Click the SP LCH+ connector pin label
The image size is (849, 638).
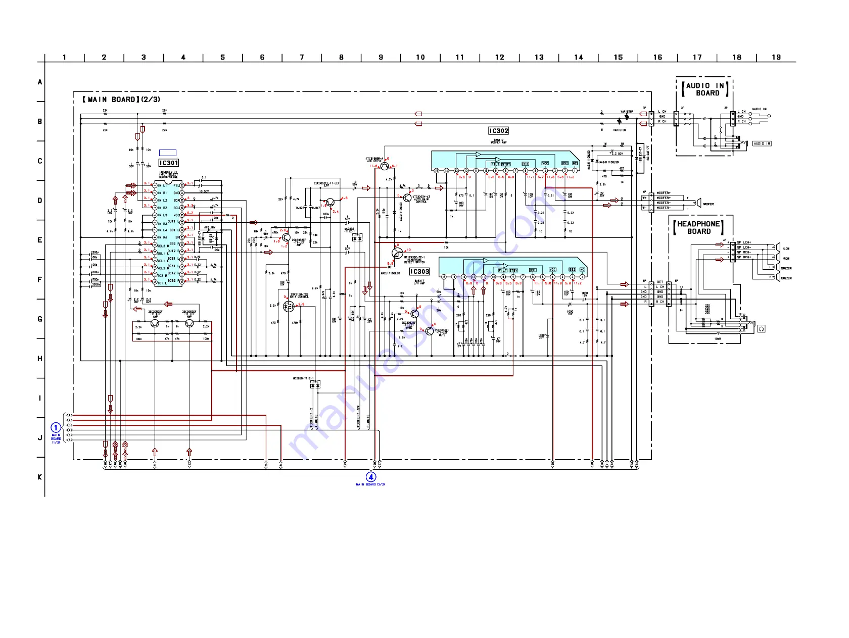click(x=744, y=242)
